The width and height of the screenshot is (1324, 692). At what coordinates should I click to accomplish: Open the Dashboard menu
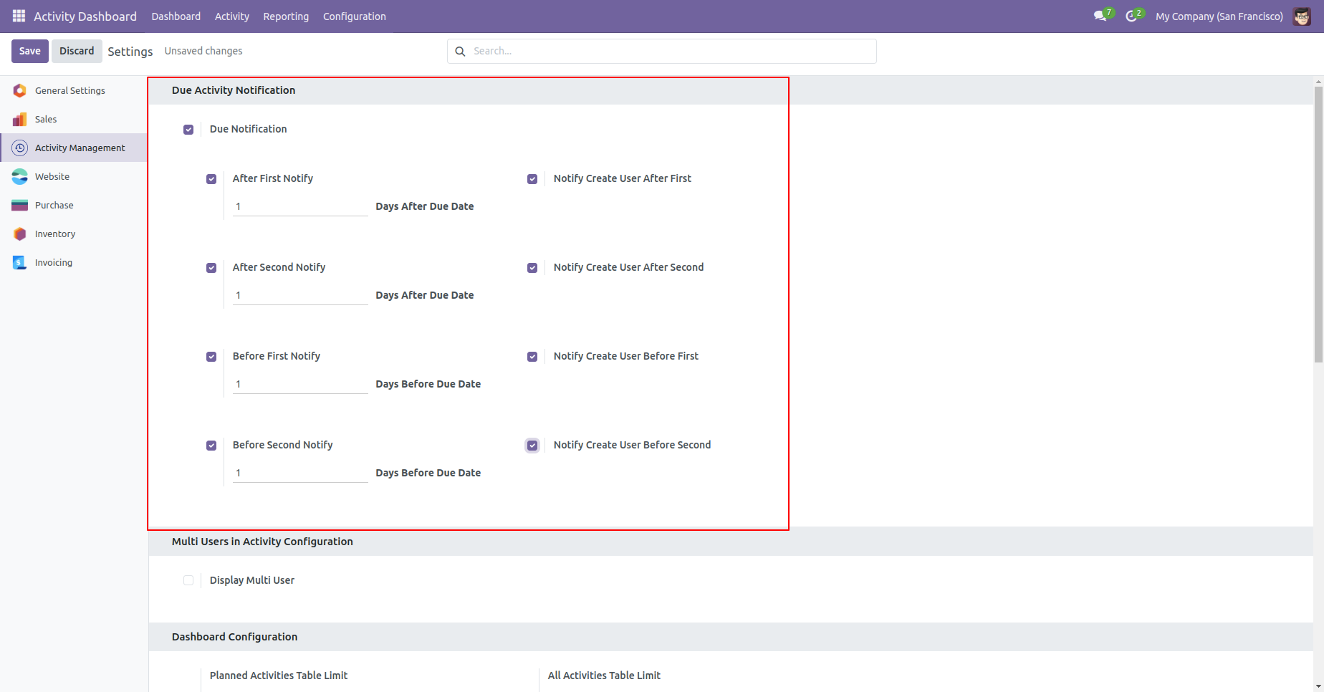pyautogui.click(x=176, y=16)
